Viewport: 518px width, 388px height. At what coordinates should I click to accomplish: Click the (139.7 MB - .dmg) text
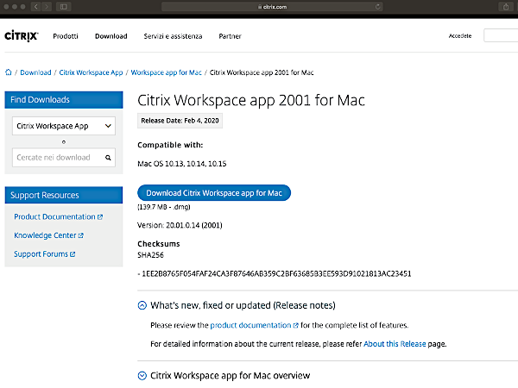pos(164,207)
